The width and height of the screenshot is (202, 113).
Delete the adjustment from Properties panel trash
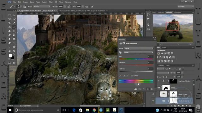coord(152,89)
